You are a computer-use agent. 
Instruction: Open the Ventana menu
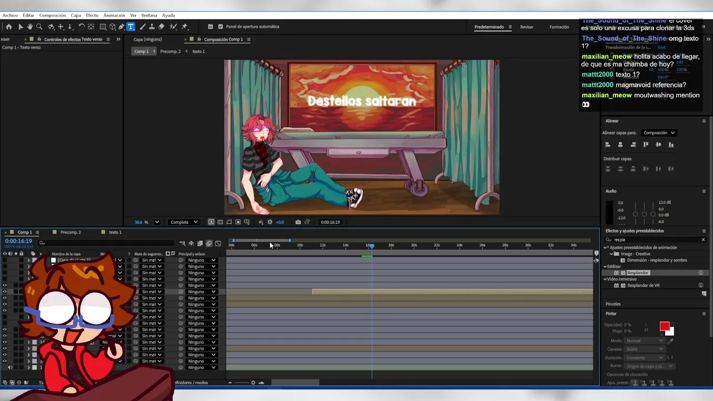(x=149, y=15)
